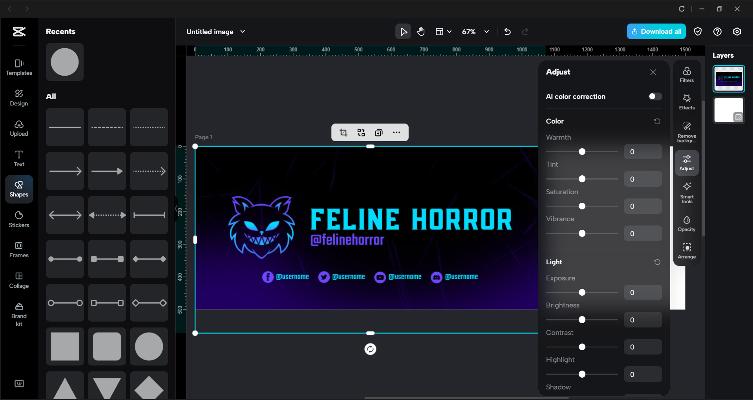This screenshot has width=753, height=400.
Task: Activate the hand pan tool
Action: point(420,31)
